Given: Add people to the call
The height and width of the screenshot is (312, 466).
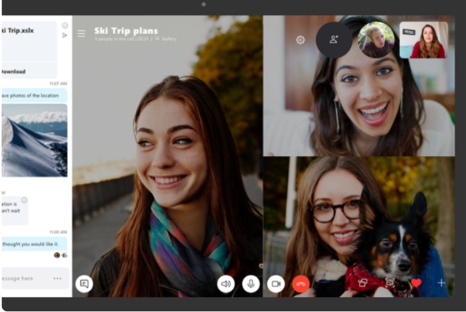Looking at the screenshot, I should click(334, 40).
